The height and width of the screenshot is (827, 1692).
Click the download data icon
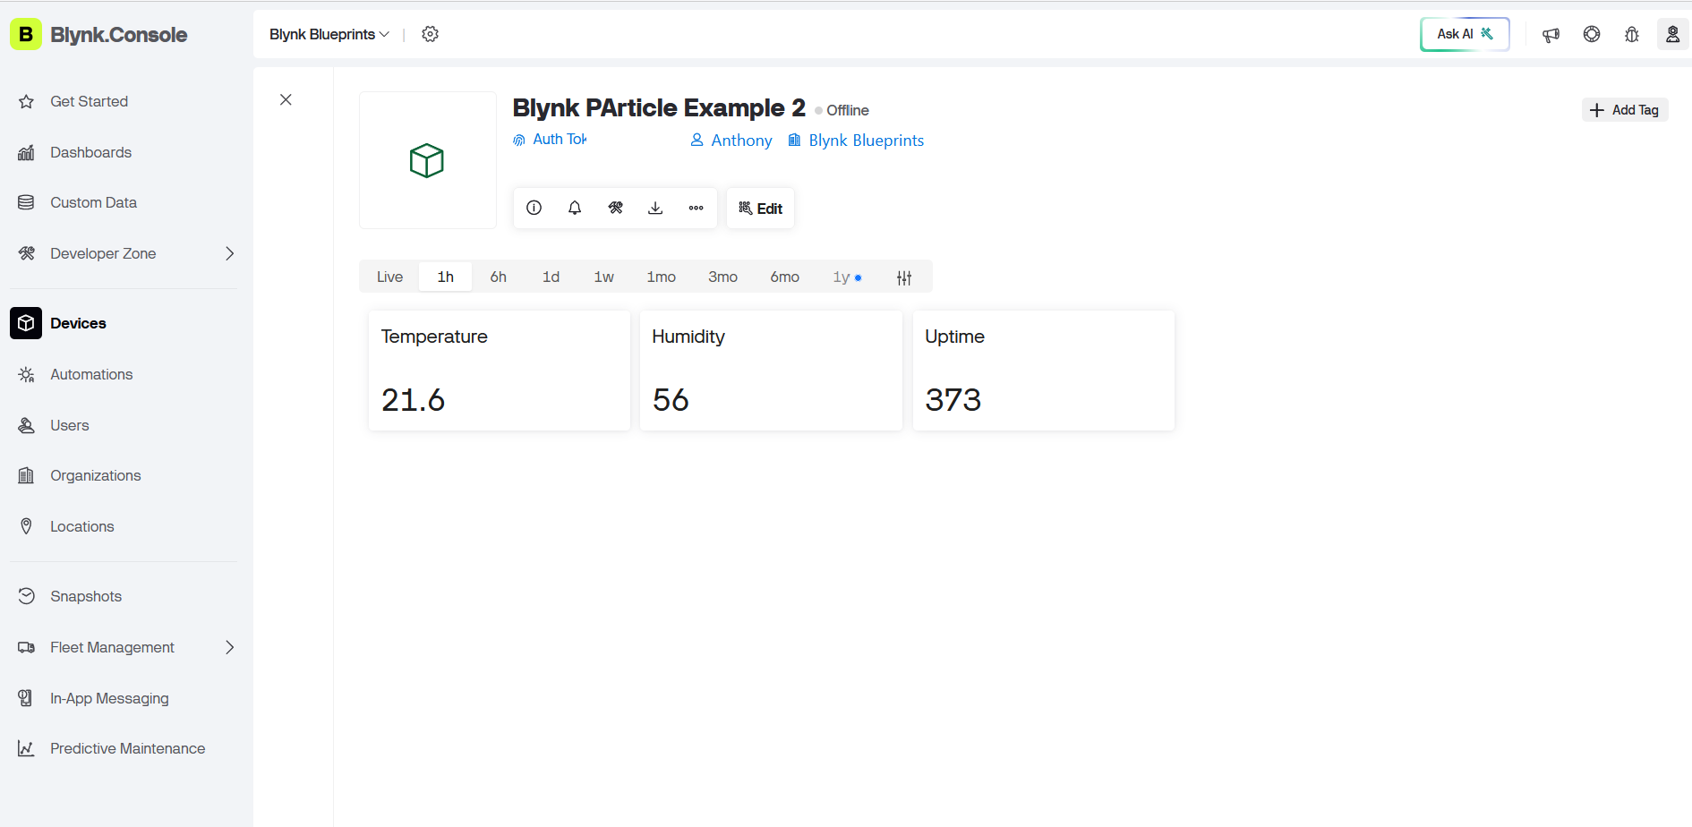tap(655, 208)
